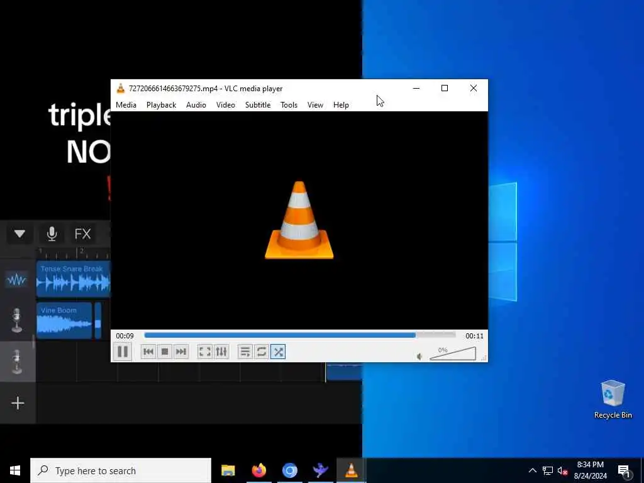Viewport: 644px width, 483px height.
Task: Click the taskbar search box
Action: (x=121, y=470)
